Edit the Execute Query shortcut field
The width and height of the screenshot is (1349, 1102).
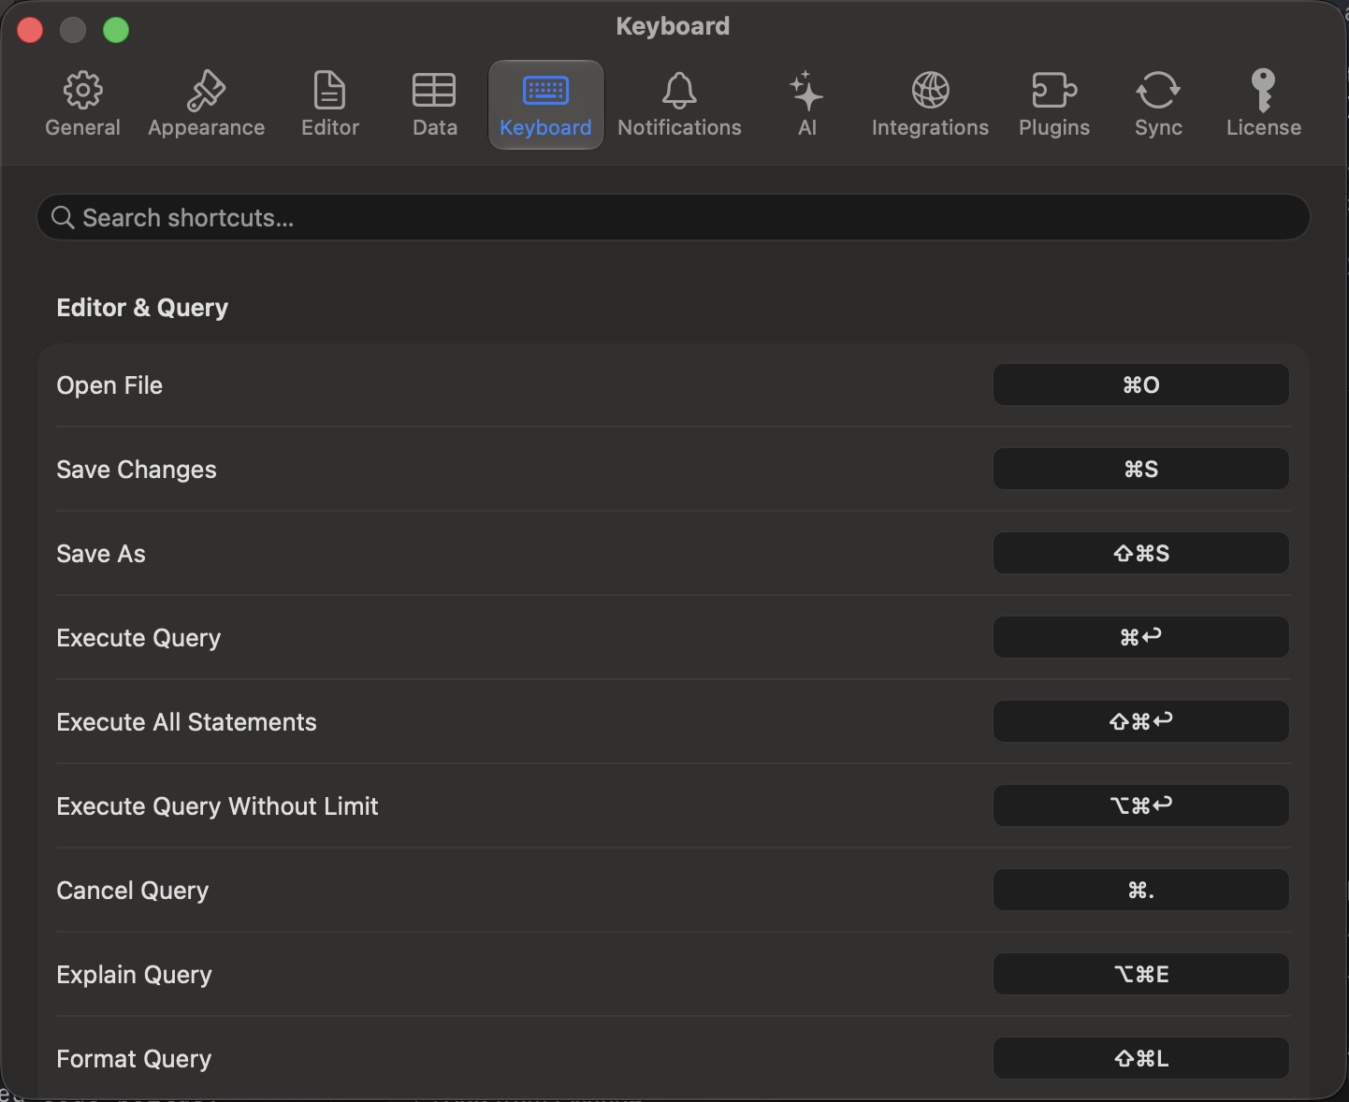[x=1141, y=637]
